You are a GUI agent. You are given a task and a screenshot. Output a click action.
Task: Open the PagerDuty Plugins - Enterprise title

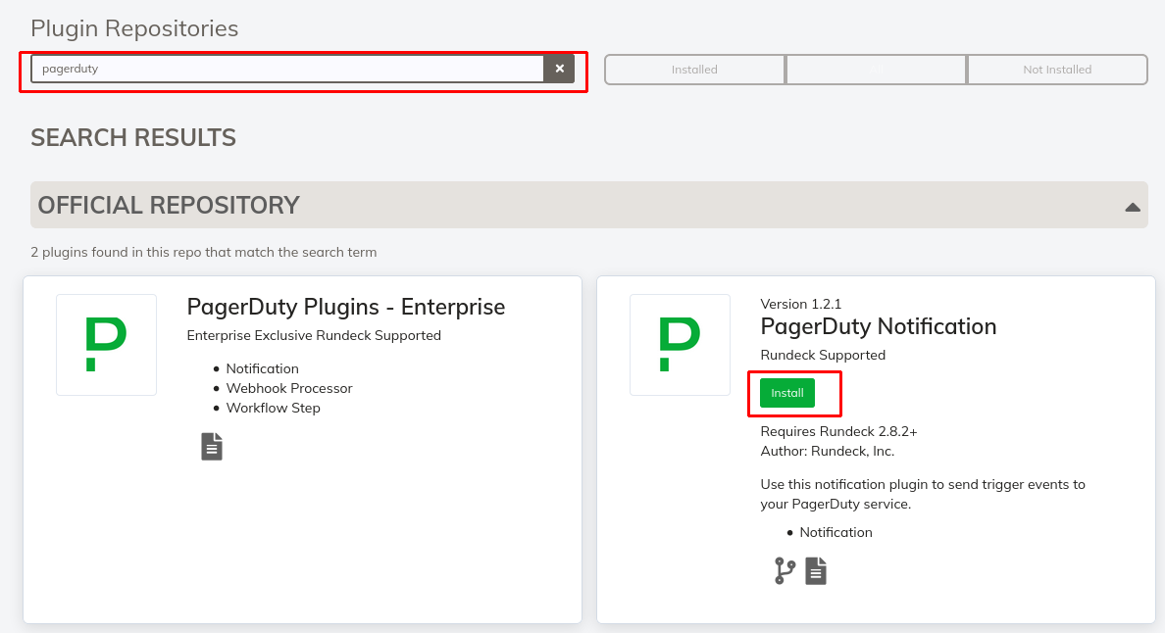pyautogui.click(x=345, y=307)
